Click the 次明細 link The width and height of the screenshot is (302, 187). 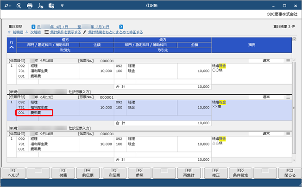[x=35, y=32]
